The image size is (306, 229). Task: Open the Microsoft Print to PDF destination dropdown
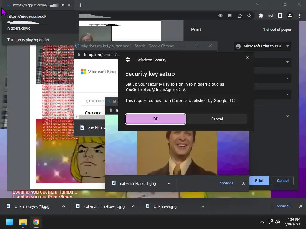point(262,46)
